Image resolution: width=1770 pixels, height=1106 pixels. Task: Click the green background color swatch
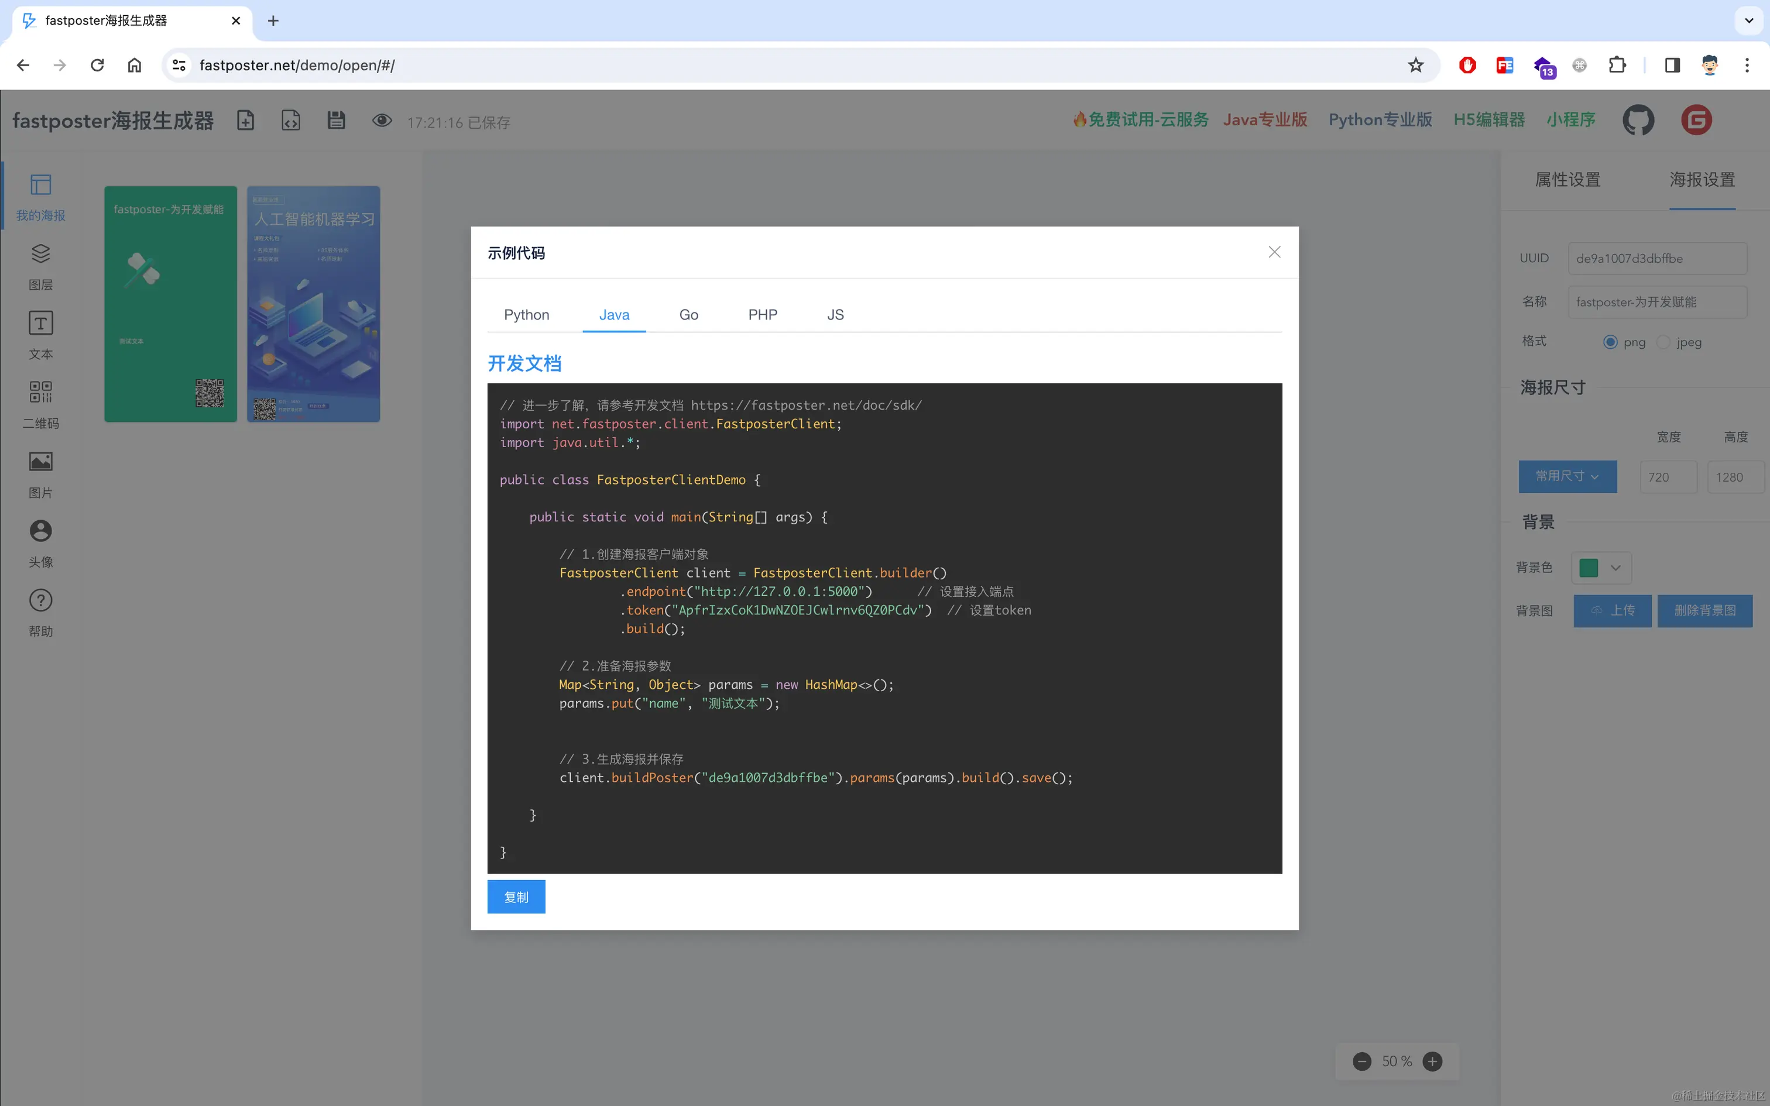[1589, 568]
